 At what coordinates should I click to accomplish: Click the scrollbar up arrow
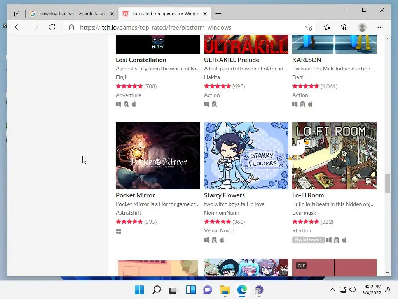pos(388,39)
